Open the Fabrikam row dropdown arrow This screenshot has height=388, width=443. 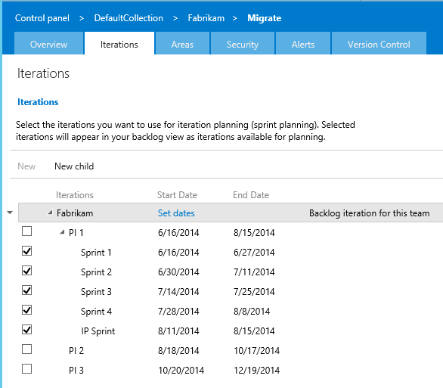(x=10, y=213)
